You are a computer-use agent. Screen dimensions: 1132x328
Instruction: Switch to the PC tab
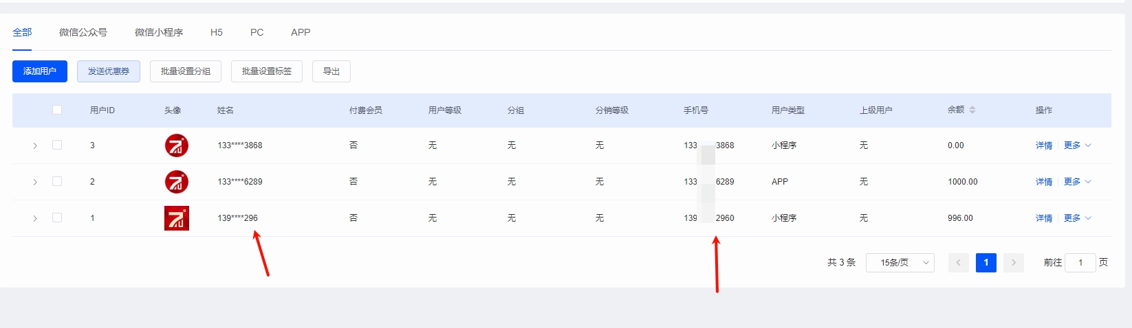pos(257,32)
